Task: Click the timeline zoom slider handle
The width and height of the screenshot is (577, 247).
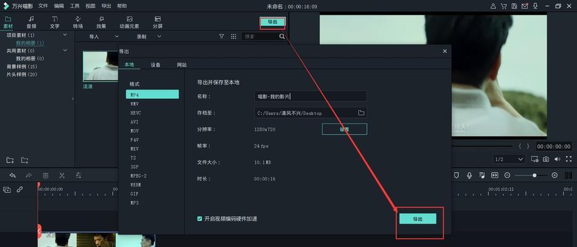Action: coord(534,175)
